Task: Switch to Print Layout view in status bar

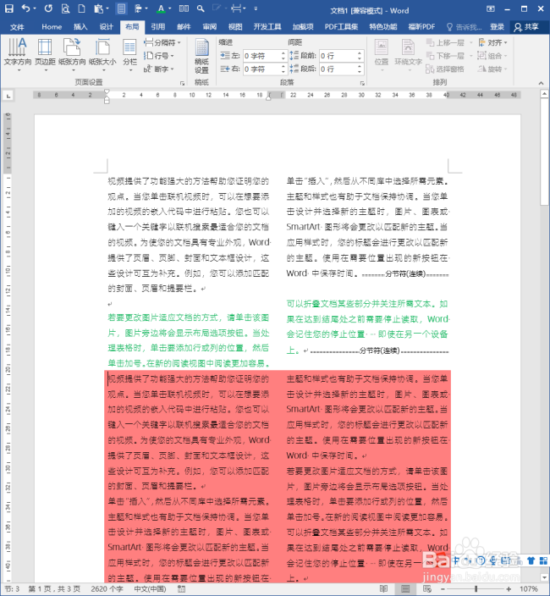Action: click(x=405, y=589)
